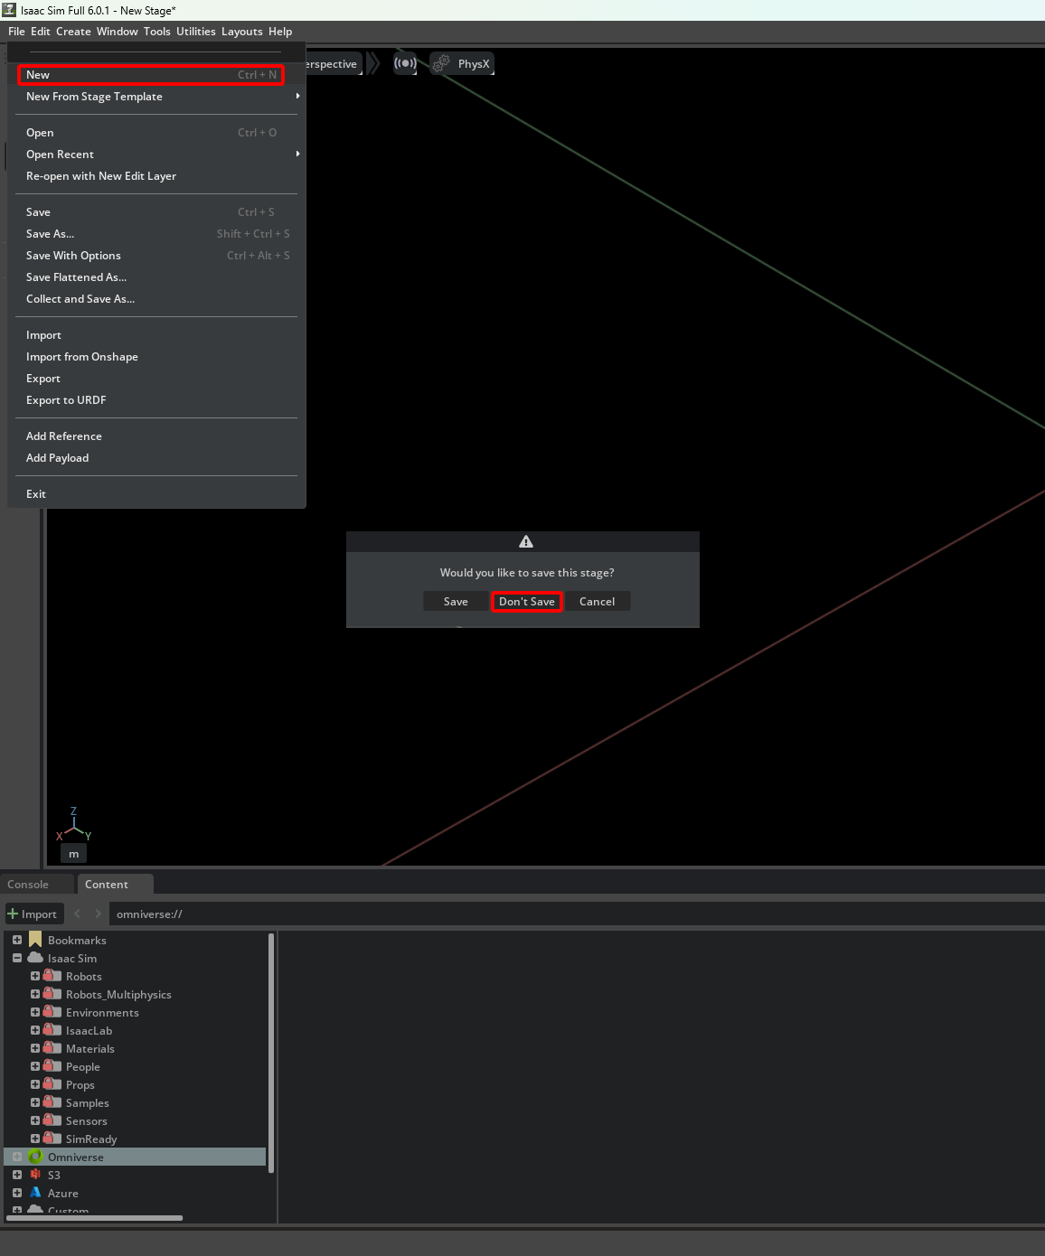Screen dimensions: 1045x1256
Task: Open the Layouts menu in menu bar
Action: pos(242,31)
